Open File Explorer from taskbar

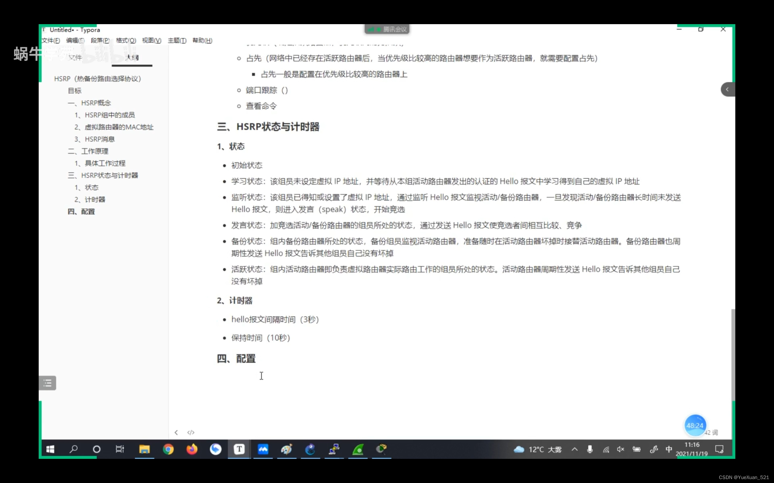(x=144, y=449)
